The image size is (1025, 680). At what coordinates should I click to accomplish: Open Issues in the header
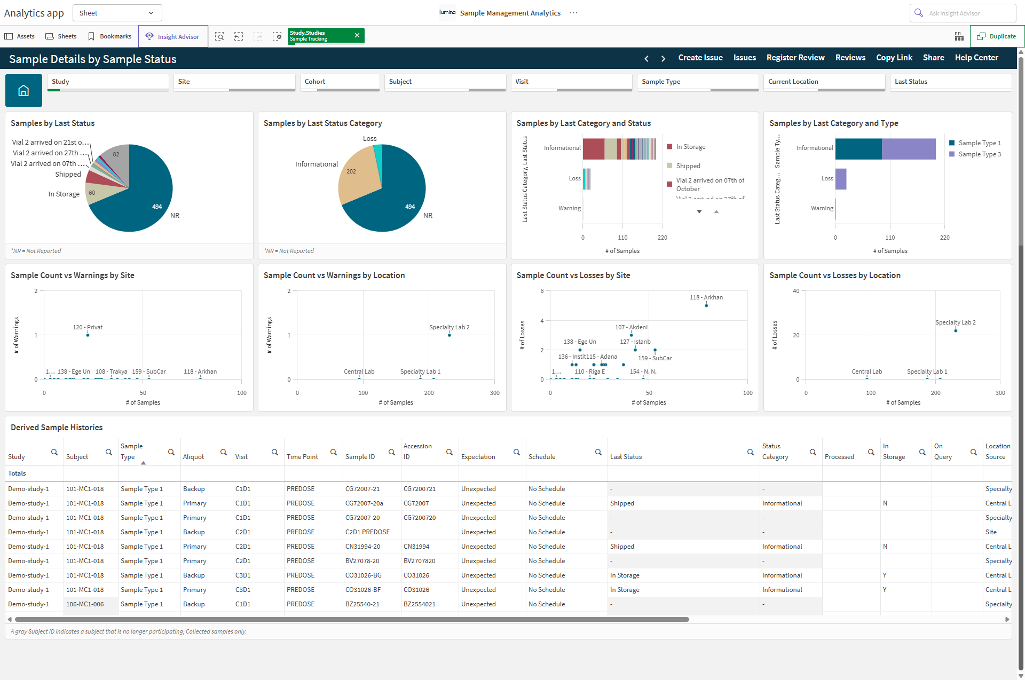pyautogui.click(x=745, y=58)
